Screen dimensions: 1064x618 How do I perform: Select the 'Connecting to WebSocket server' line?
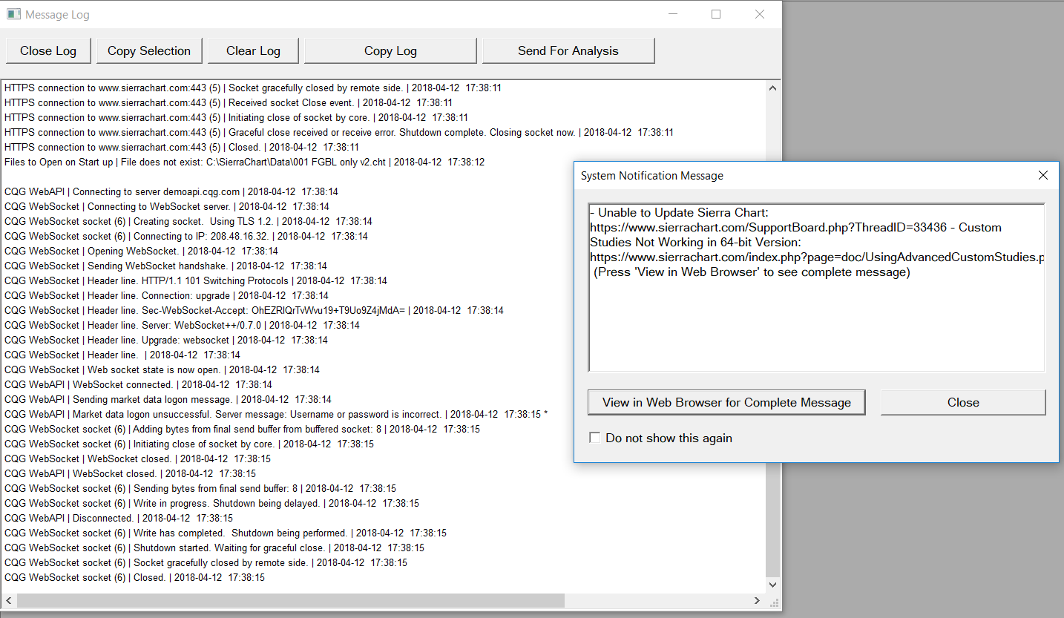click(x=167, y=206)
